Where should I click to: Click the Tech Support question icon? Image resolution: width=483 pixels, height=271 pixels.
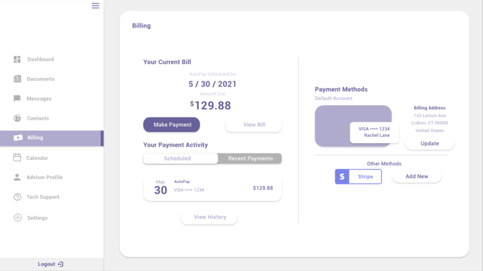tap(17, 197)
